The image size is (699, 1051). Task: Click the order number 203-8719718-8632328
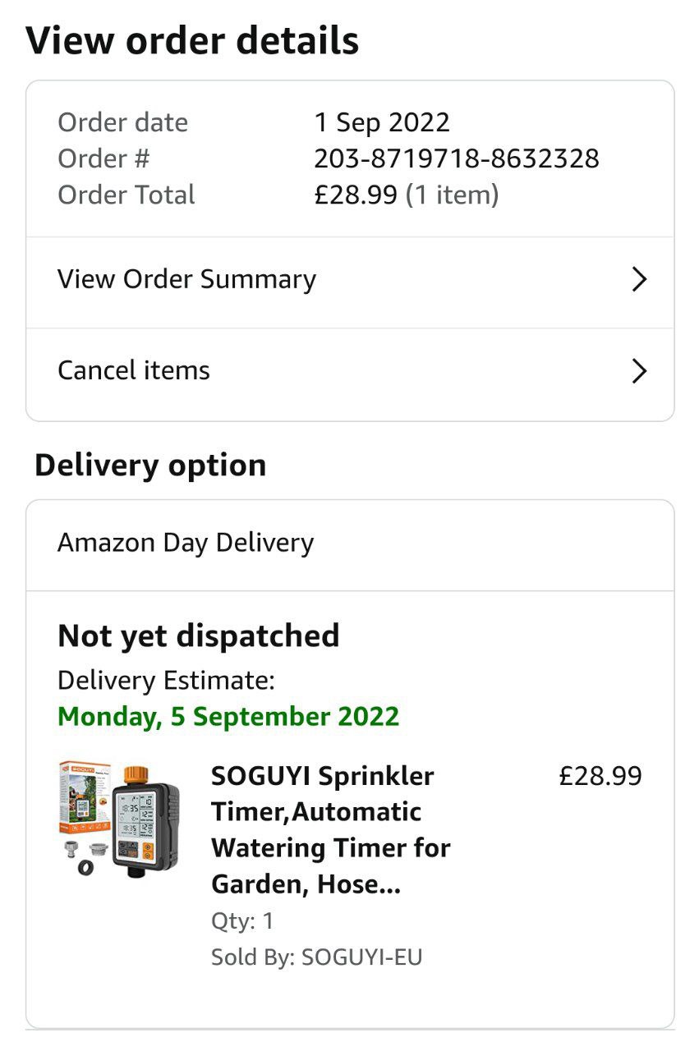coord(456,158)
